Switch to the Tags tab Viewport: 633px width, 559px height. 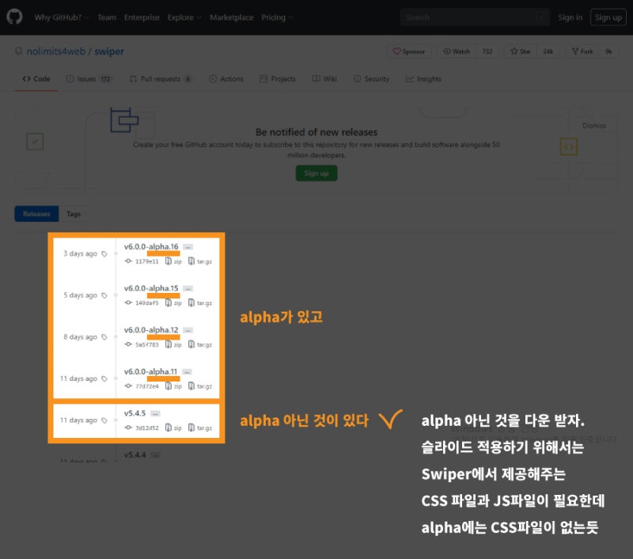[74, 214]
